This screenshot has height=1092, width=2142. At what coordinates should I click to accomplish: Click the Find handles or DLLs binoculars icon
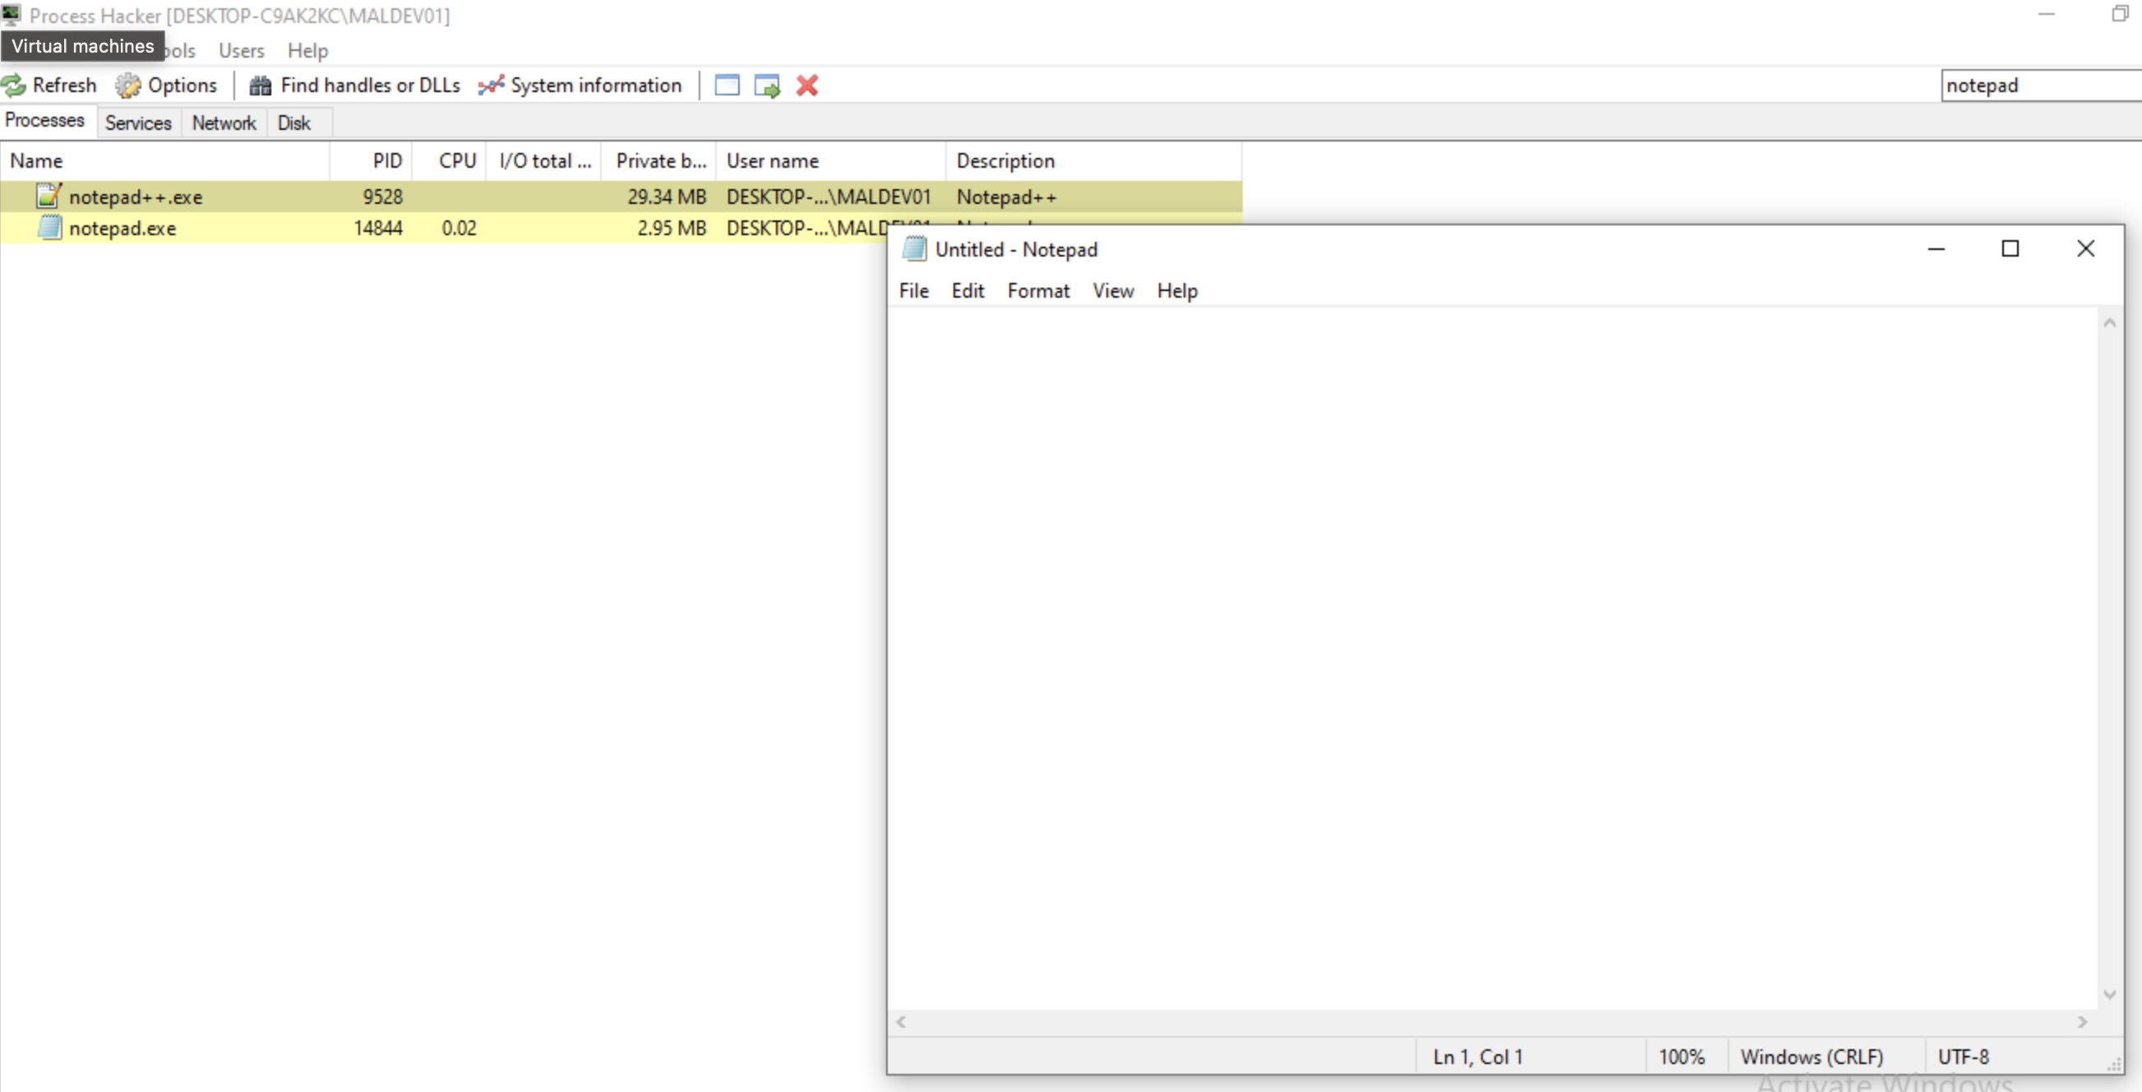tap(261, 85)
